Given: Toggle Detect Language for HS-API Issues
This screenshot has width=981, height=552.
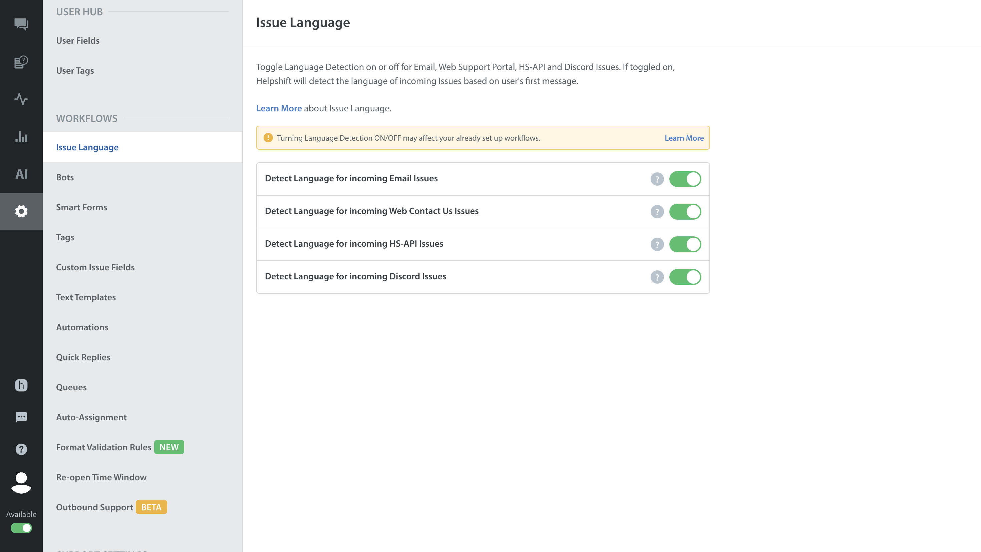Looking at the screenshot, I should pos(685,244).
